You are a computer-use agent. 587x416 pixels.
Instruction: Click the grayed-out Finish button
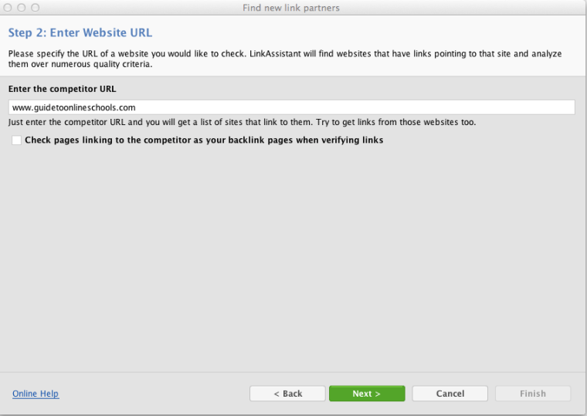tap(533, 394)
